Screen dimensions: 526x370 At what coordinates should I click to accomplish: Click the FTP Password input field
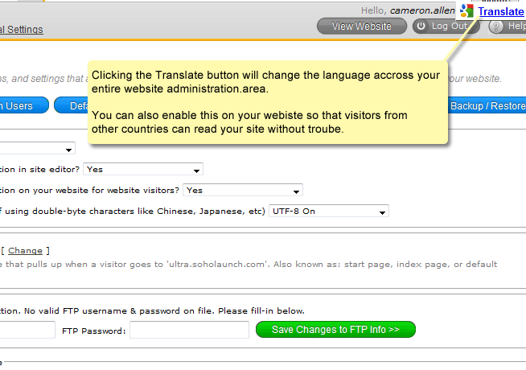pyautogui.click(x=189, y=330)
